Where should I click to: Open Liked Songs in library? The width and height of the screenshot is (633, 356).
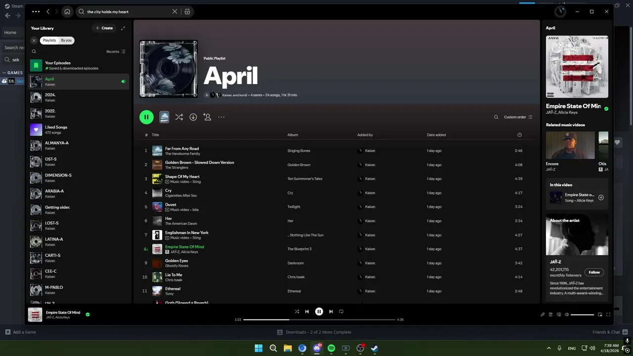coord(79,130)
